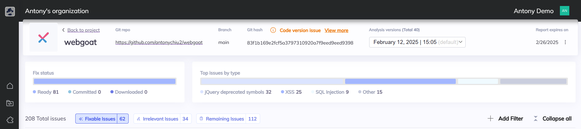The width and height of the screenshot is (581, 129).
Task: Open the code folder icon in the sidebar
Action: [10, 103]
